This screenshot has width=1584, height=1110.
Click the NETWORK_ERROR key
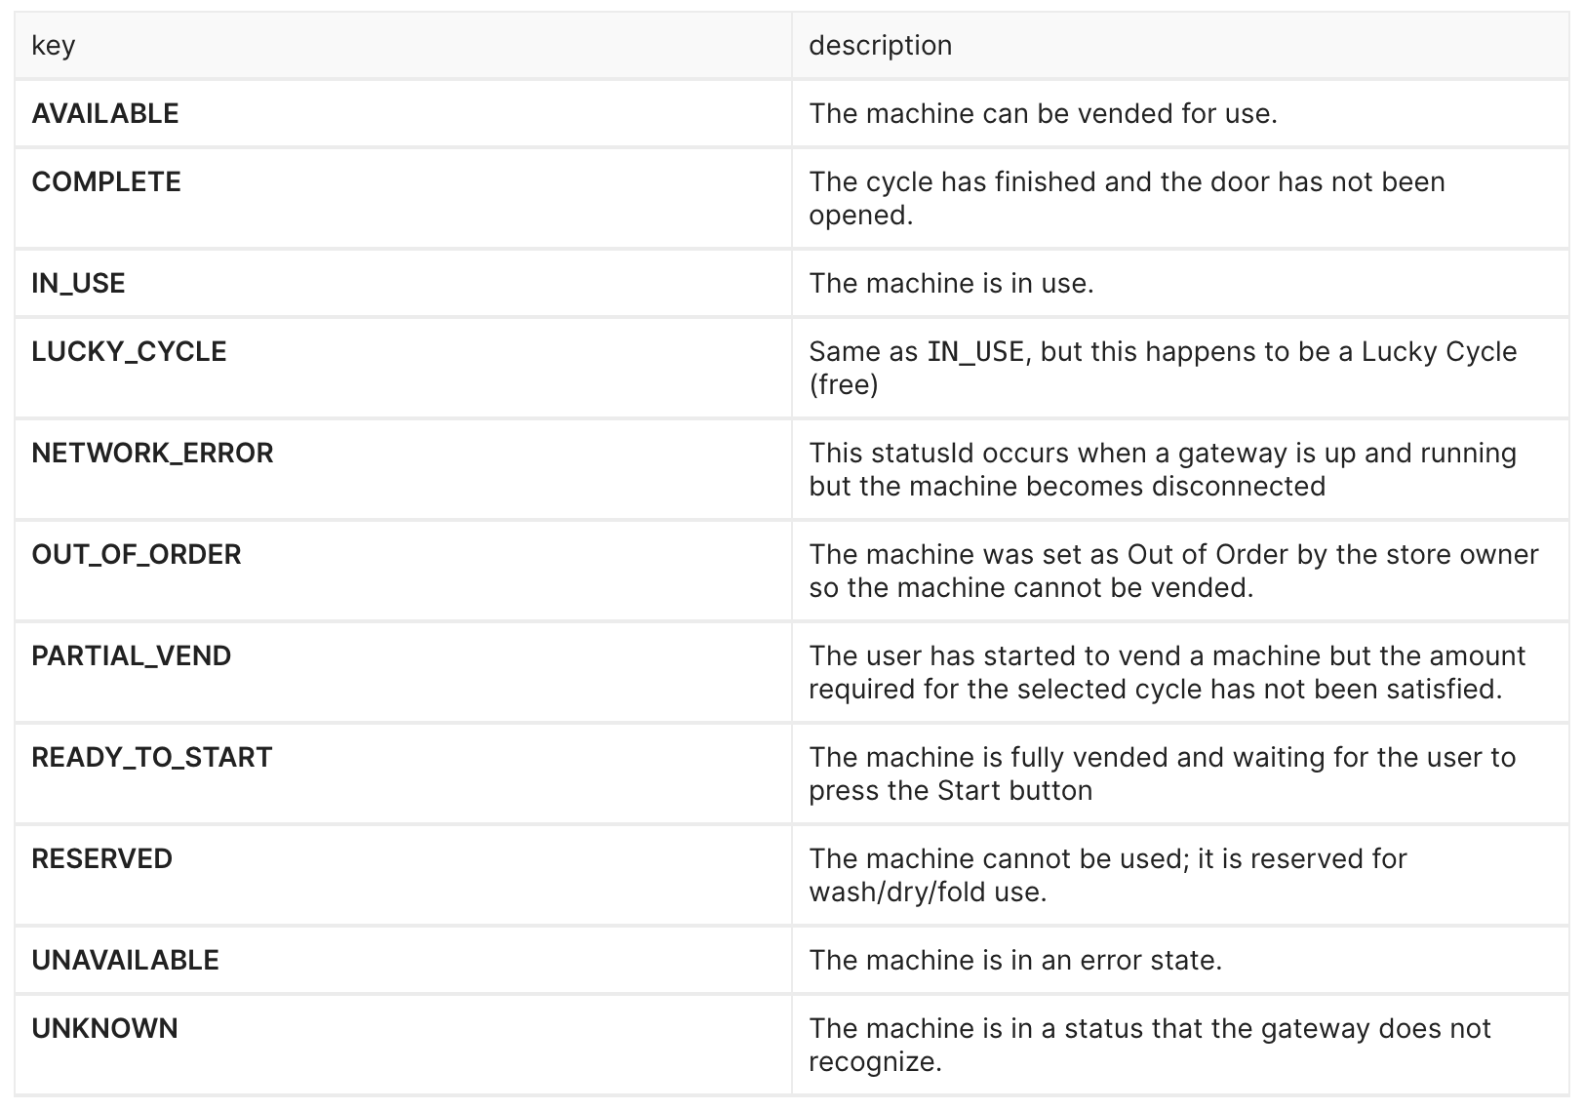pyautogui.click(x=152, y=453)
